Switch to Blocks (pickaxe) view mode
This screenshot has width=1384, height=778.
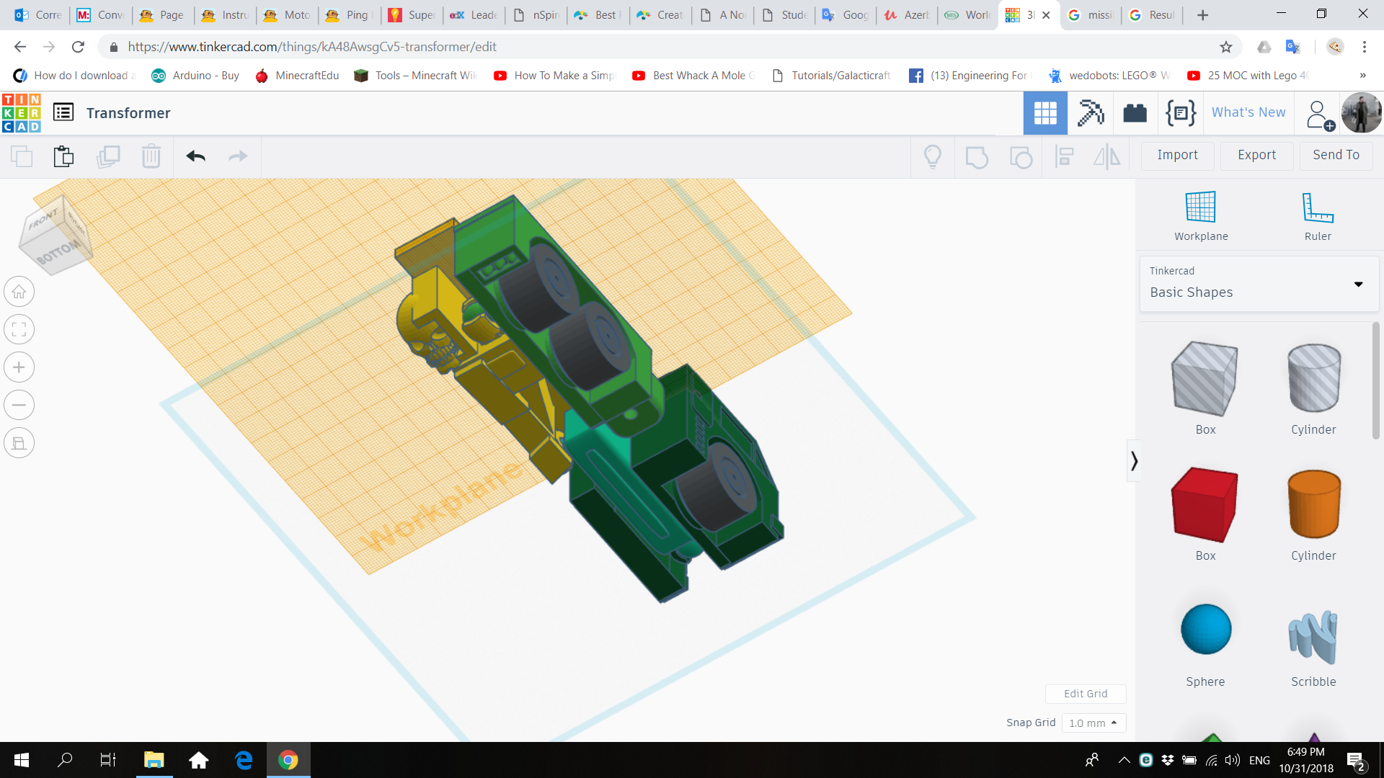point(1090,113)
